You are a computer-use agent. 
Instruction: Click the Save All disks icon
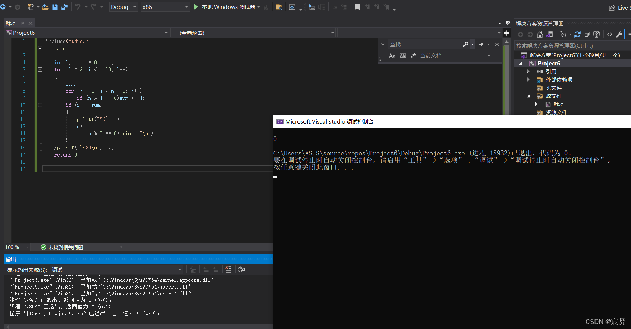tap(65, 7)
